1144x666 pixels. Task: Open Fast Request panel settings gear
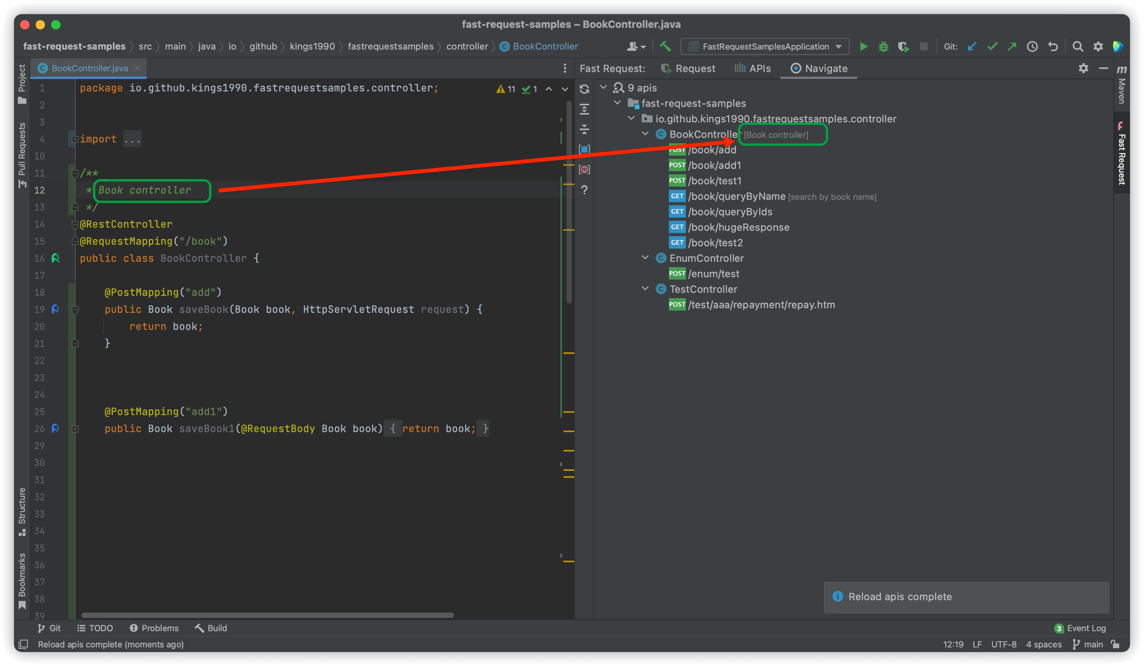click(1084, 69)
